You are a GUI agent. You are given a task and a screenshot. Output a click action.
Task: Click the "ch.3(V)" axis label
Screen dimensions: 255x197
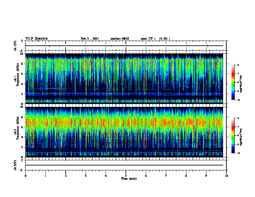[15, 165]
